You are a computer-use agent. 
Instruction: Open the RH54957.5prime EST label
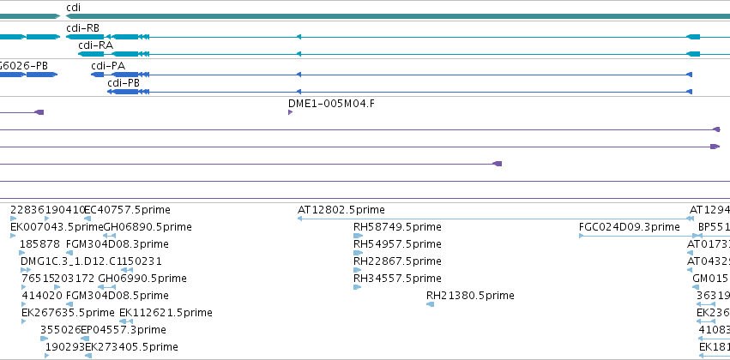397,244
